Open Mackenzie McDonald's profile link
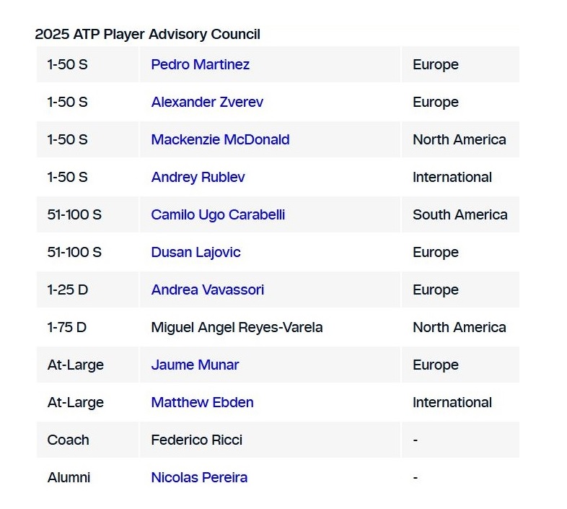The height and width of the screenshot is (509, 567). coord(220,139)
